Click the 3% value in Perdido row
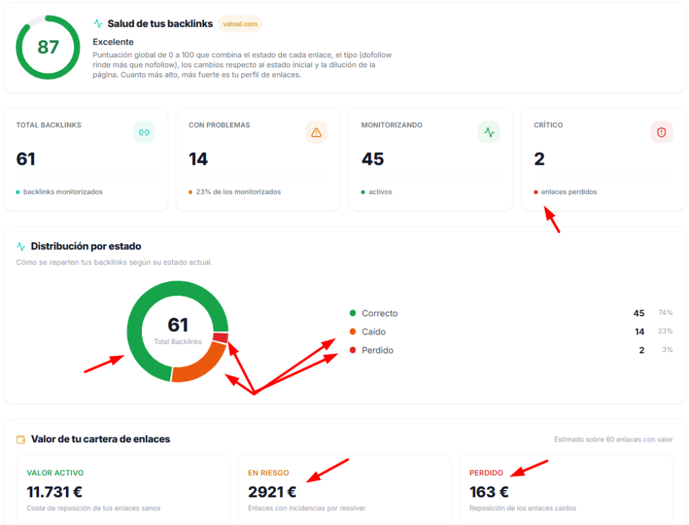The height and width of the screenshot is (525, 689). [667, 349]
